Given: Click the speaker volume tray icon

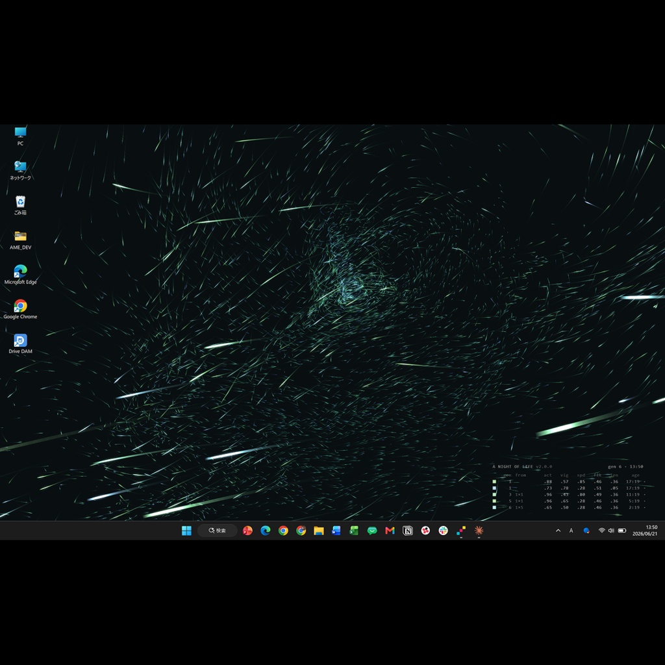Looking at the screenshot, I should (x=611, y=531).
